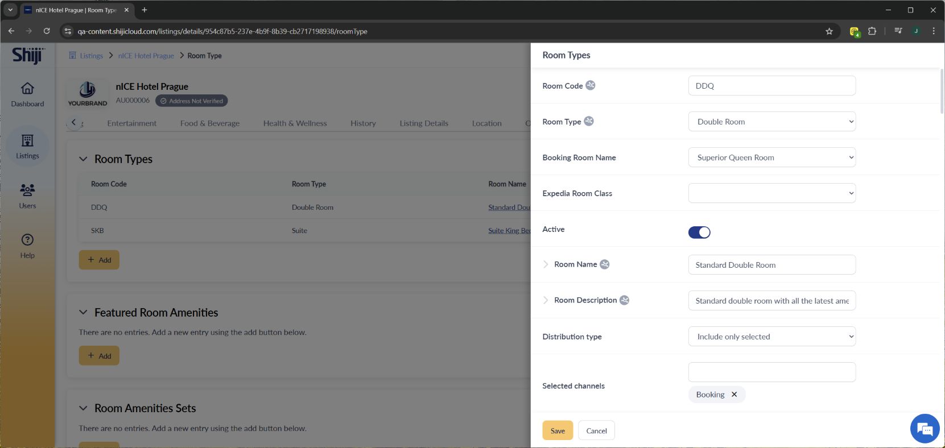Open the Users sidebar icon
945x448 pixels.
(27, 196)
